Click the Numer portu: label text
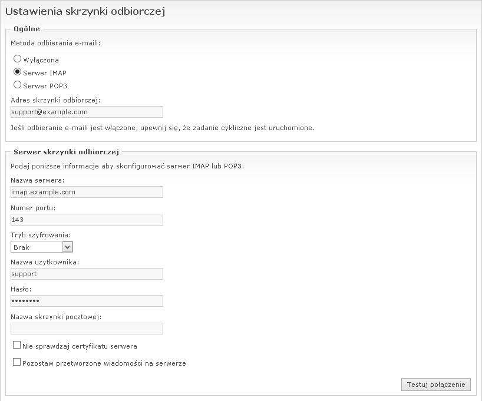This screenshot has height=401, width=482. (33, 208)
